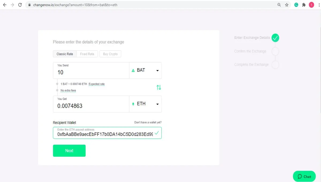Image resolution: width=321 pixels, height=182 pixels.
Task: Click the You Get amount field
Action: pyautogui.click(x=91, y=104)
